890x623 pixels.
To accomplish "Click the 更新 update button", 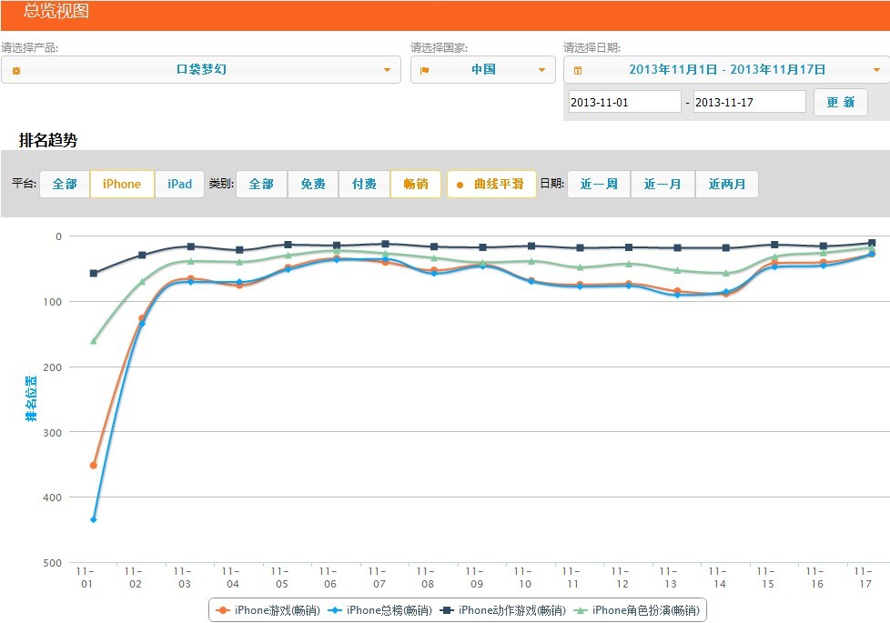I will (841, 102).
